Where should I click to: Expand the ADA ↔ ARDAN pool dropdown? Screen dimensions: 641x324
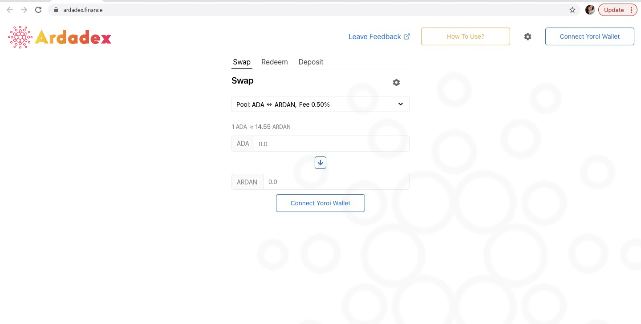[320, 104]
